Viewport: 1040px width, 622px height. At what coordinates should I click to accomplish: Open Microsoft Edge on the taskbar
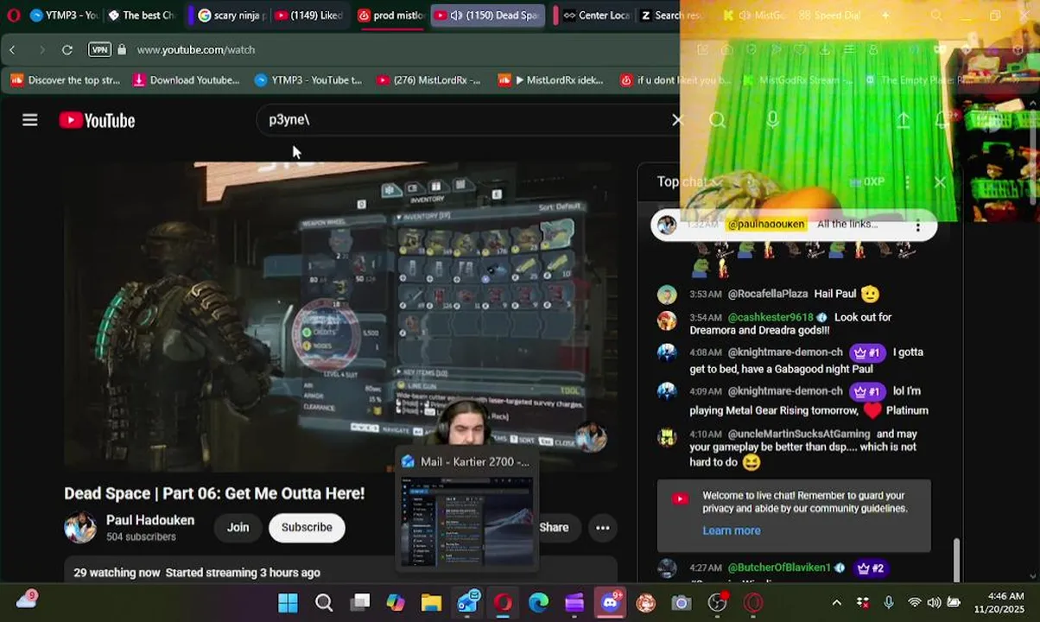[539, 602]
